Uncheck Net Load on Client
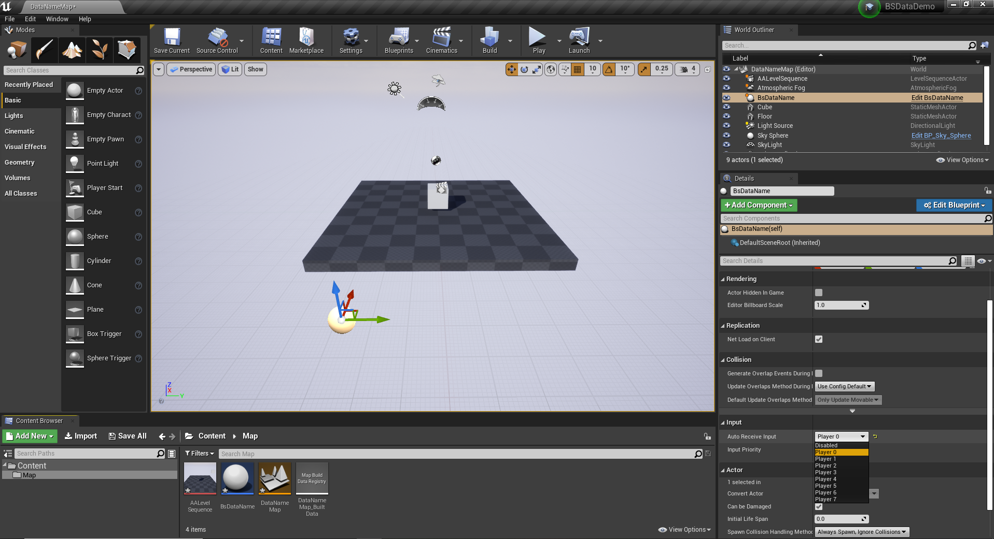The image size is (994, 539). 819,339
